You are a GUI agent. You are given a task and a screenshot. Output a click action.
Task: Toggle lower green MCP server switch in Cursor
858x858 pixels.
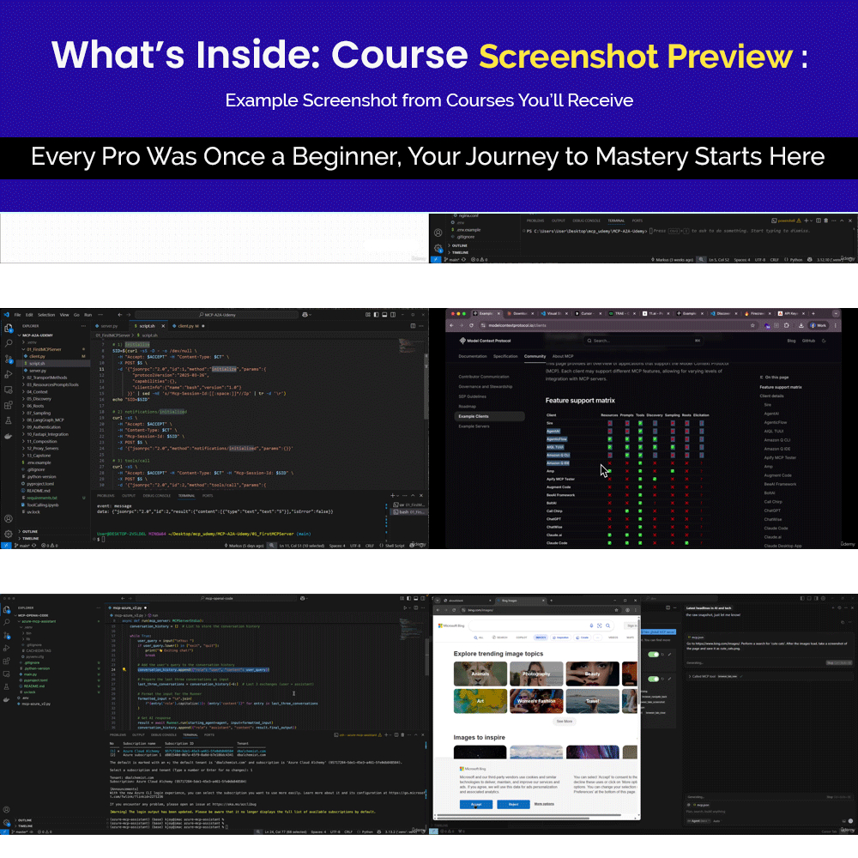(x=653, y=679)
